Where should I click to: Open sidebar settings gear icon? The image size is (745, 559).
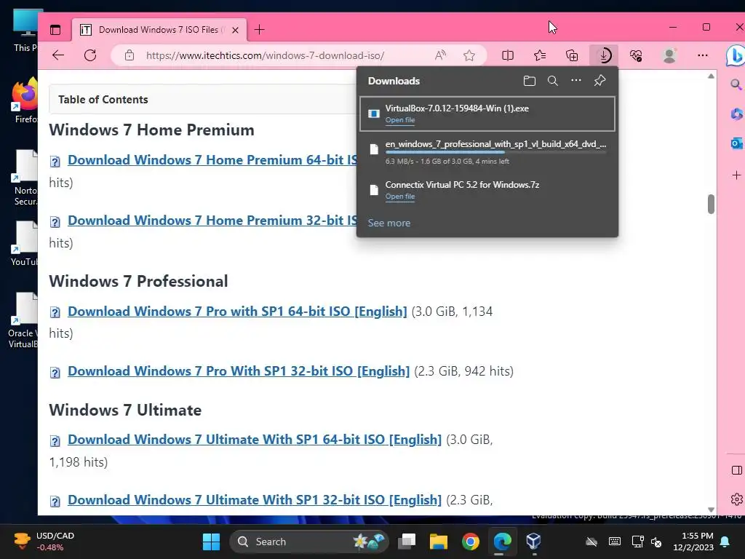(737, 499)
